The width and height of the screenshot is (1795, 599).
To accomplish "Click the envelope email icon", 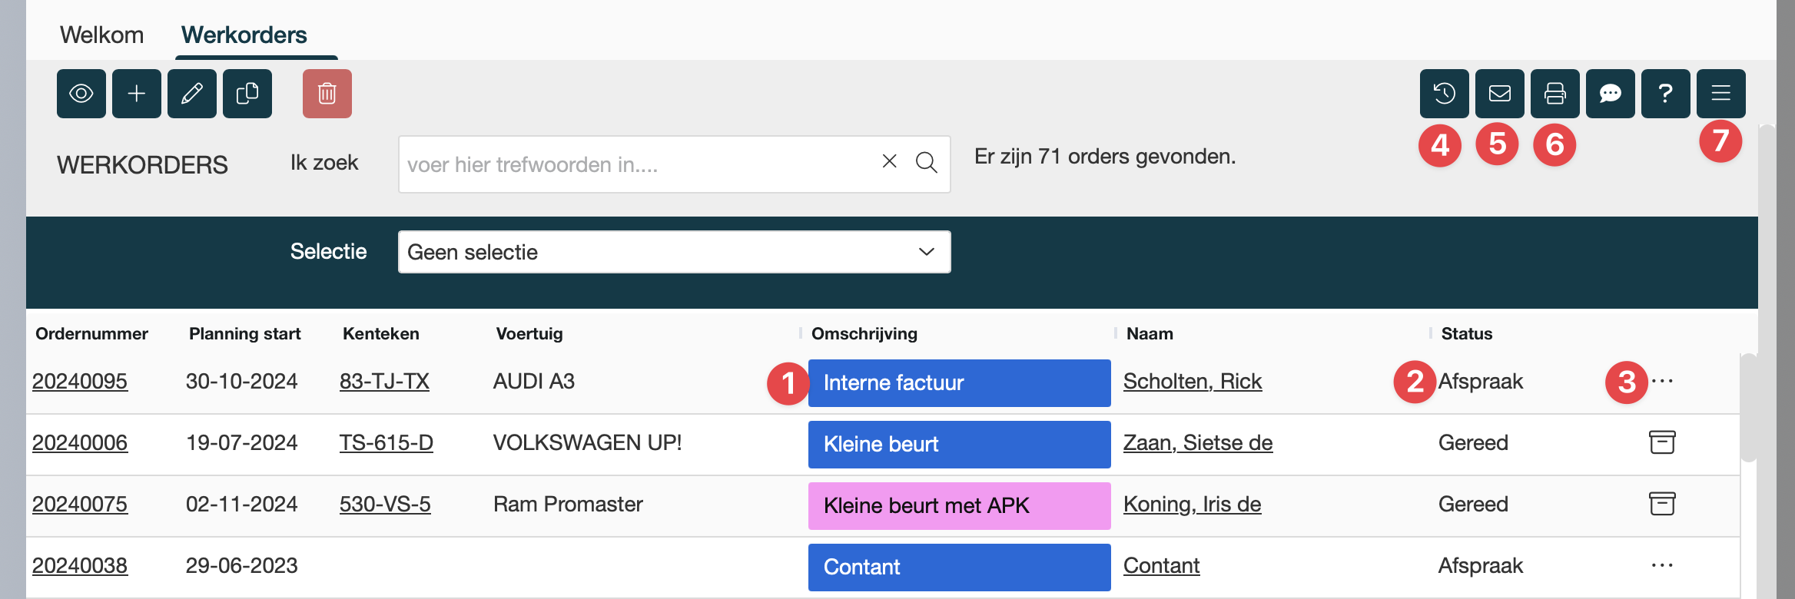I will (x=1500, y=94).
